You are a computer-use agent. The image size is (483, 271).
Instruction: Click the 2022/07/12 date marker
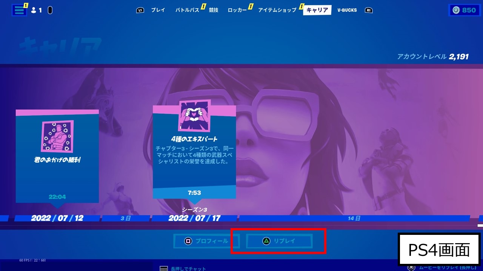point(57,218)
